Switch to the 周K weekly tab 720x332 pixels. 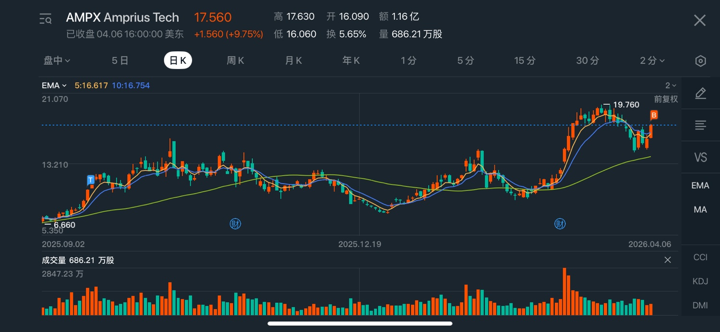point(235,61)
